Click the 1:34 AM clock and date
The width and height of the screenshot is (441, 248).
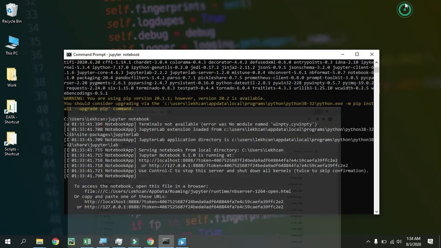pyautogui.click(x=413, y=241)
